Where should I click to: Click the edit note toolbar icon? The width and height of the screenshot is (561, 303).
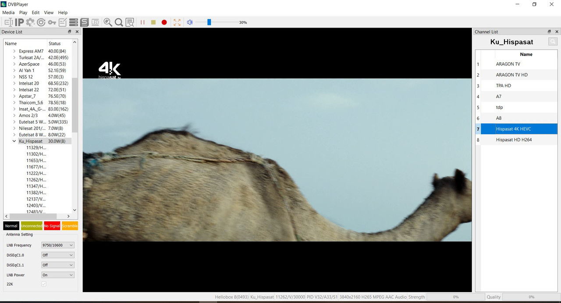click(x=63, y=22)
